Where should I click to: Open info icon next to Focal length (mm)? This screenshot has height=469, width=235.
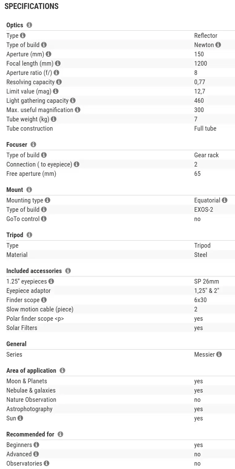point(58,63)
